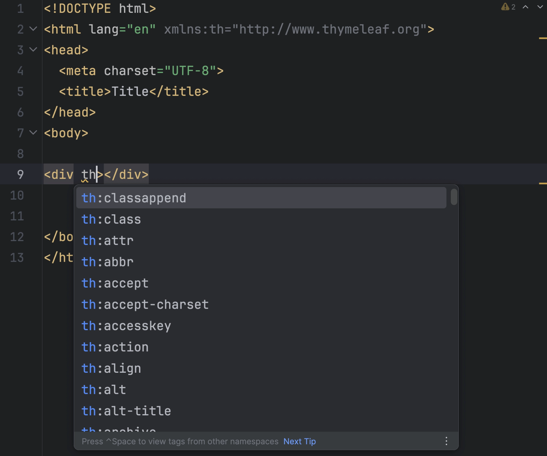Open the completion popup options menu

(x=446, y=441)
